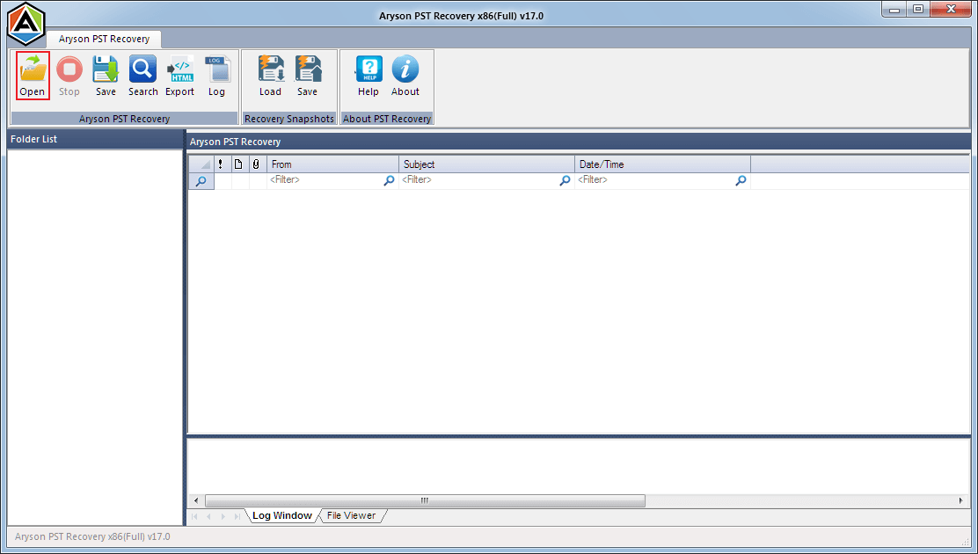Screen dimensions: 978x554
Task: Click the magnifier in the Subject filter
Action: [566, 180]
